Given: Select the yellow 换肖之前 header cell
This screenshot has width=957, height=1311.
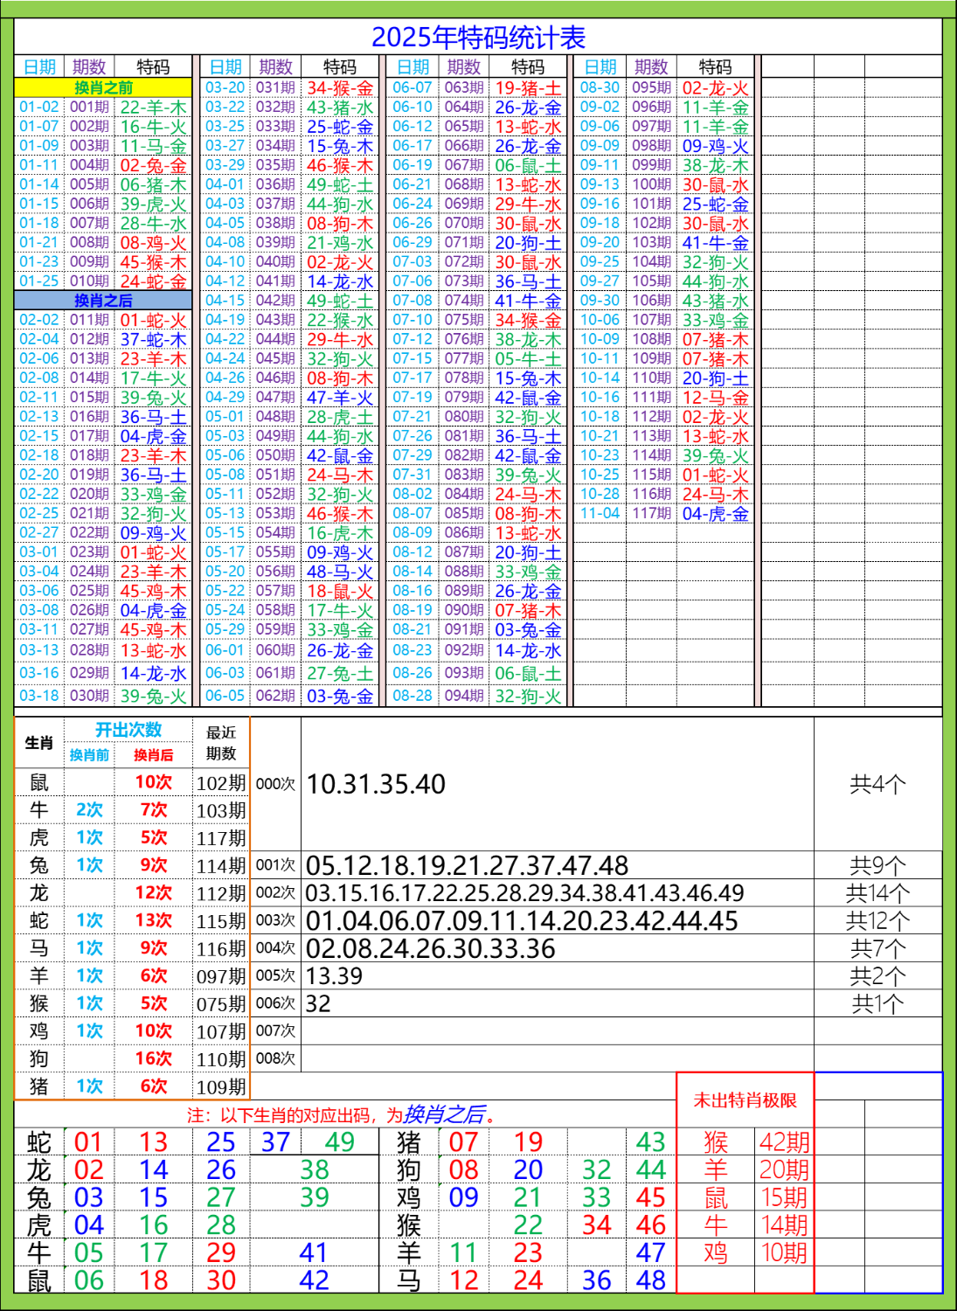Looking at the screenshot, I should pos(103,87).
